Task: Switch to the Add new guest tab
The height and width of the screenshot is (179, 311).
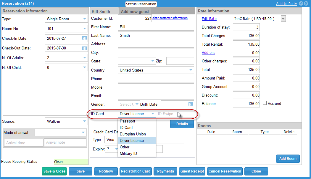Action: point(135,11)
